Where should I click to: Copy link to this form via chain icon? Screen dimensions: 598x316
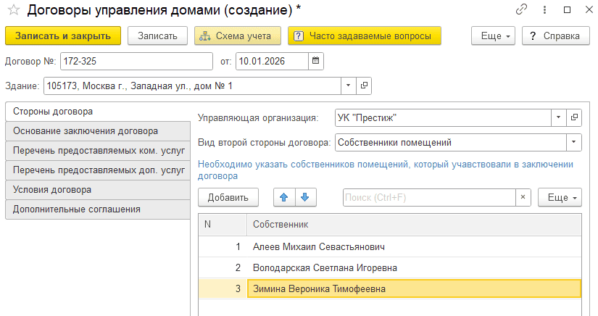point(521,9)
